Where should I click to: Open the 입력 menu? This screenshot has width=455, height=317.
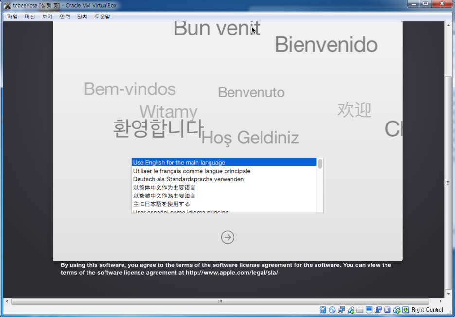coord(65,17)
